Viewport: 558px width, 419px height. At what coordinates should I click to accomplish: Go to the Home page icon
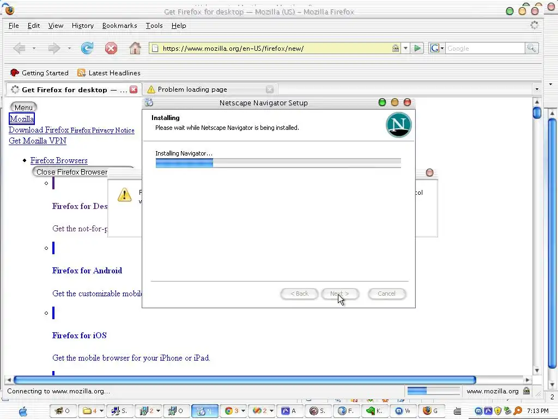pos(135,48)
